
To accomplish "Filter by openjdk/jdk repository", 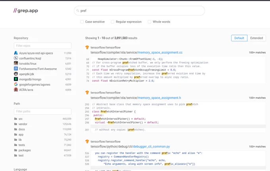I will click(27, 74).
